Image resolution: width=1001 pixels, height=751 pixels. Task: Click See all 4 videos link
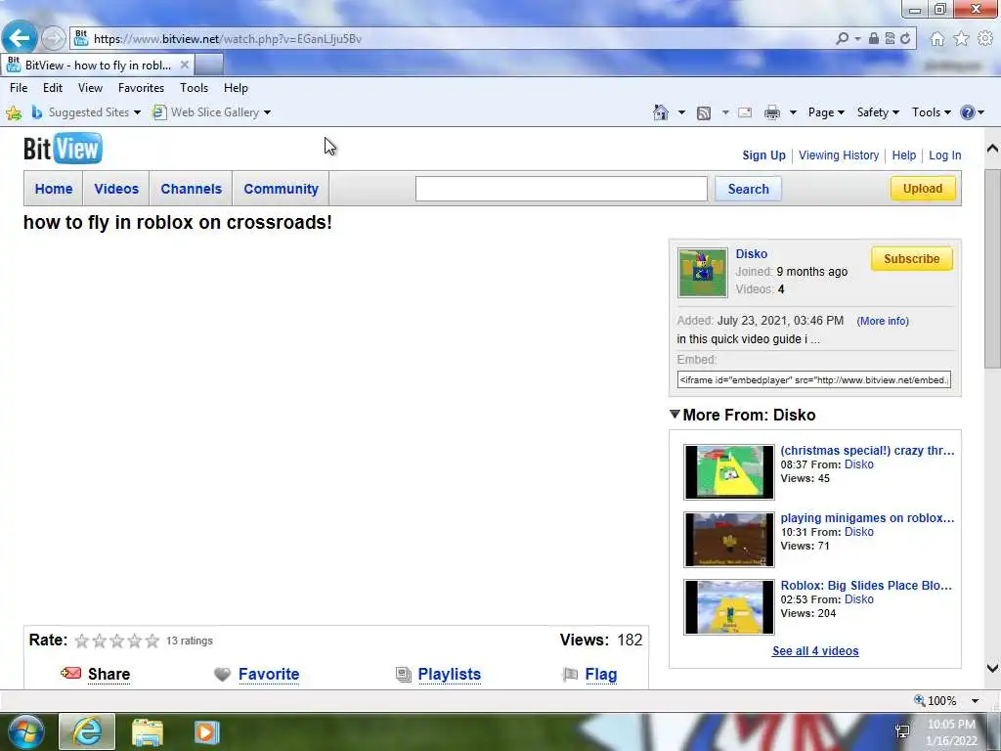(815, 650)
